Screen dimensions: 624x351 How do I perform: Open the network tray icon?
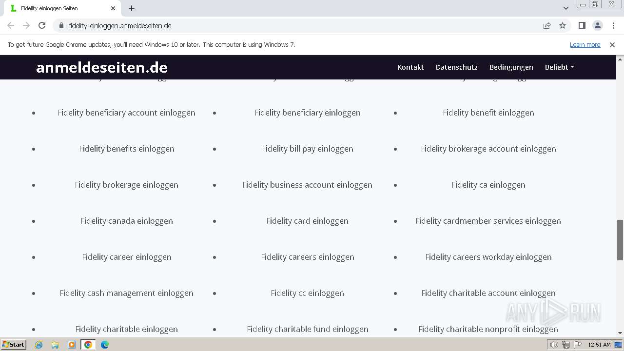(x=565, y=345)
